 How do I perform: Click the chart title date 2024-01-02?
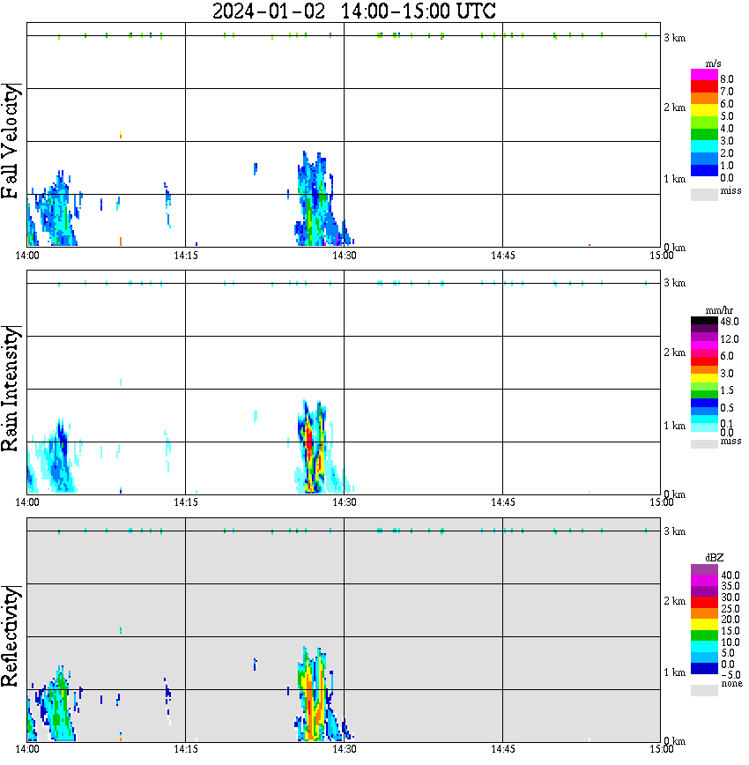[x=269, y=11]
